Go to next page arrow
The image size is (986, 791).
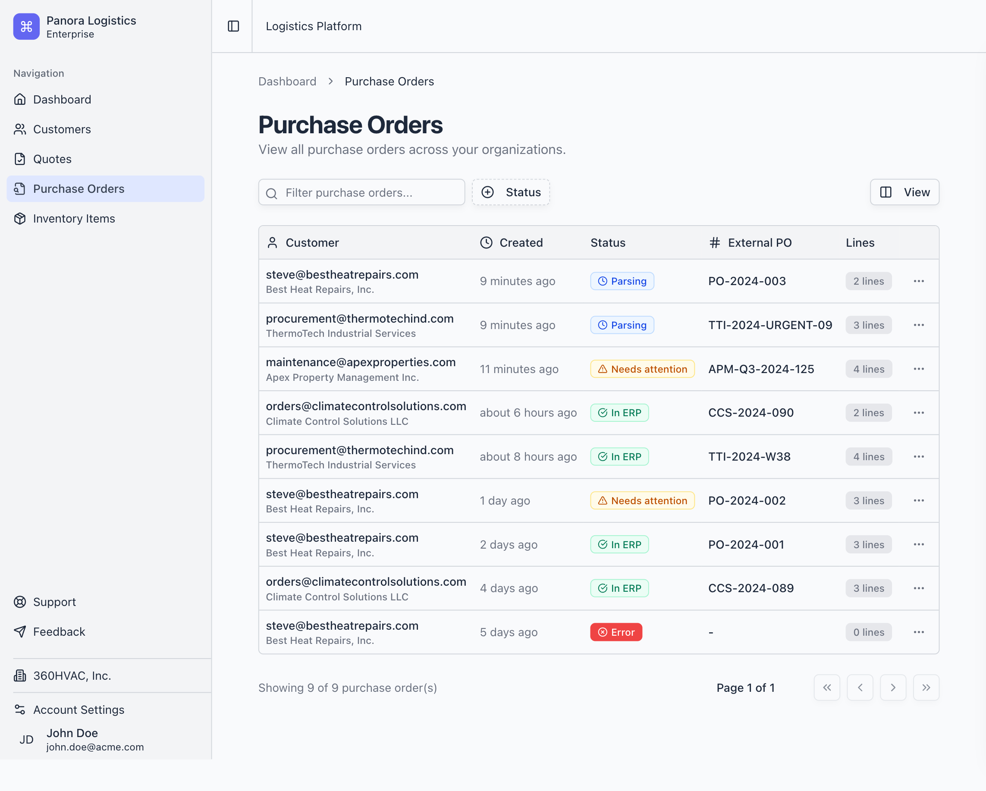click(x=893, y=687)
